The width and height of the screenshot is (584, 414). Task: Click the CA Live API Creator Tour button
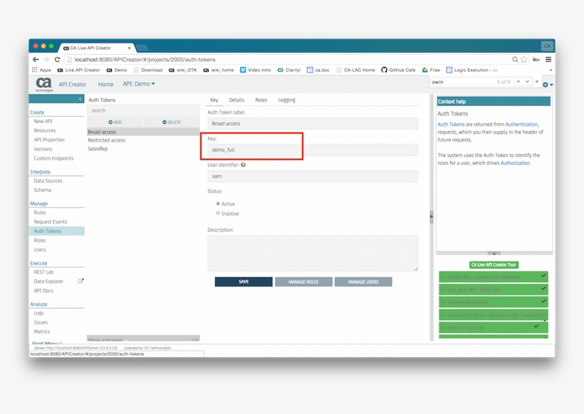tap(494, 265)
